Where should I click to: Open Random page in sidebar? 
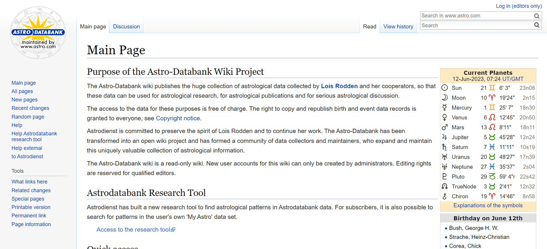[28, 117]
